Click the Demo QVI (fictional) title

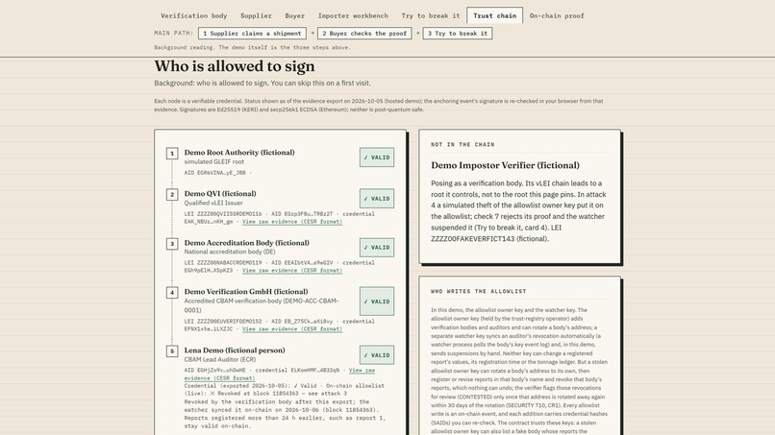220,194
